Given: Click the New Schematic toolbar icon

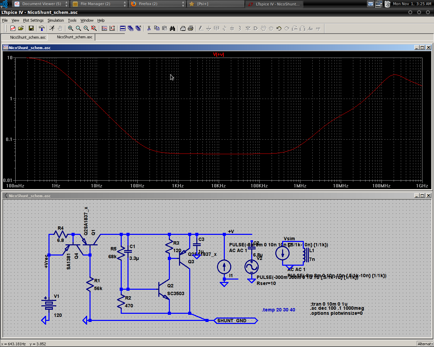Looking at the screenshot, I should [x=13, y=28].
